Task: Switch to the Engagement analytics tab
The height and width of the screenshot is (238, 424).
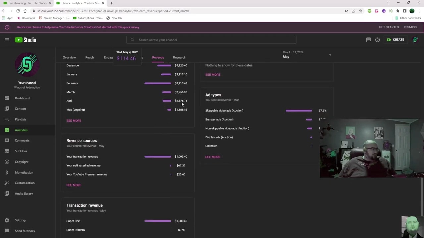Action: (108, 57)
